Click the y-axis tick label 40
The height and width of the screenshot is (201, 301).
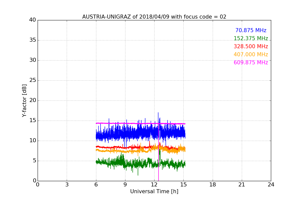click(33, 20)
